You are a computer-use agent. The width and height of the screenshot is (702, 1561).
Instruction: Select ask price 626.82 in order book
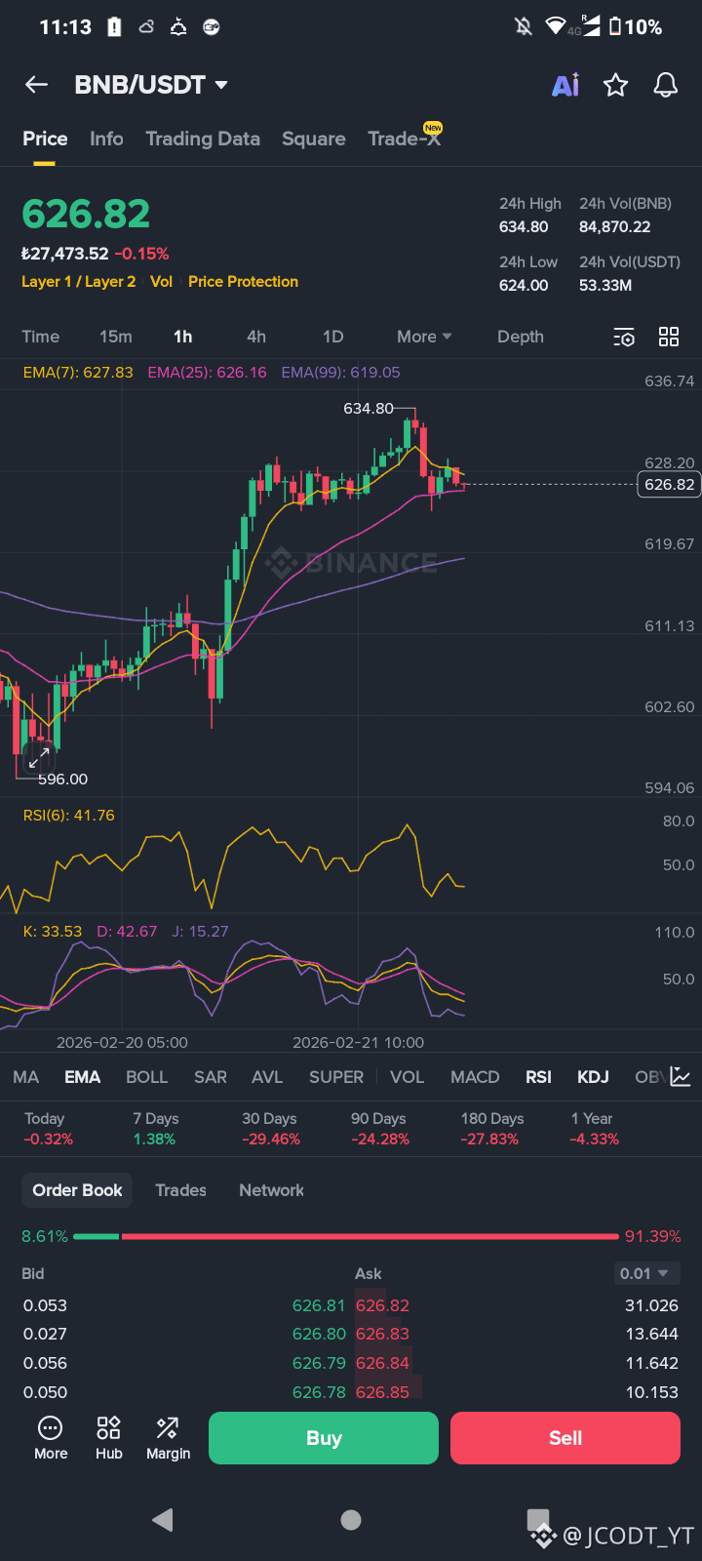click(x=382, y=1305)
